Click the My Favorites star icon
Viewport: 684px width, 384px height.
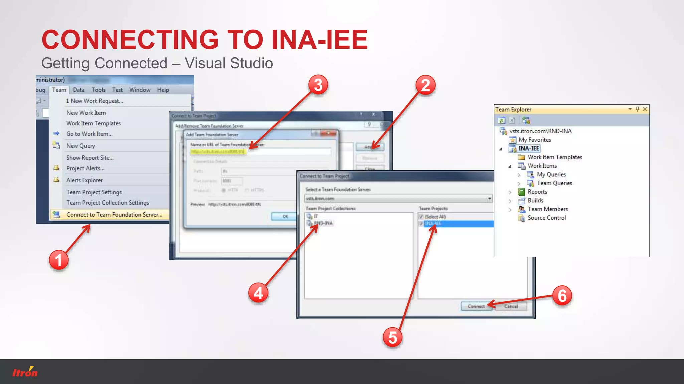[513, 140]
